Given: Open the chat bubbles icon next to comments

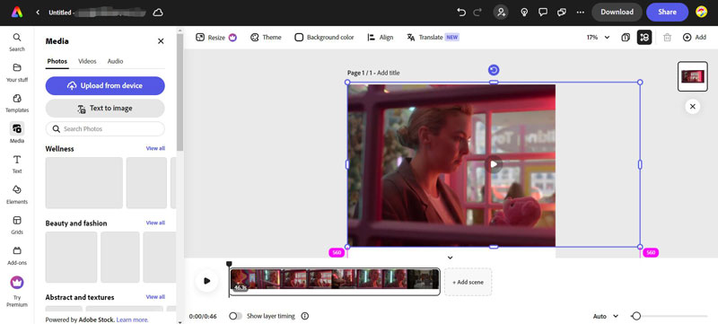Looking at the screenshot, I should pos(562,13).
